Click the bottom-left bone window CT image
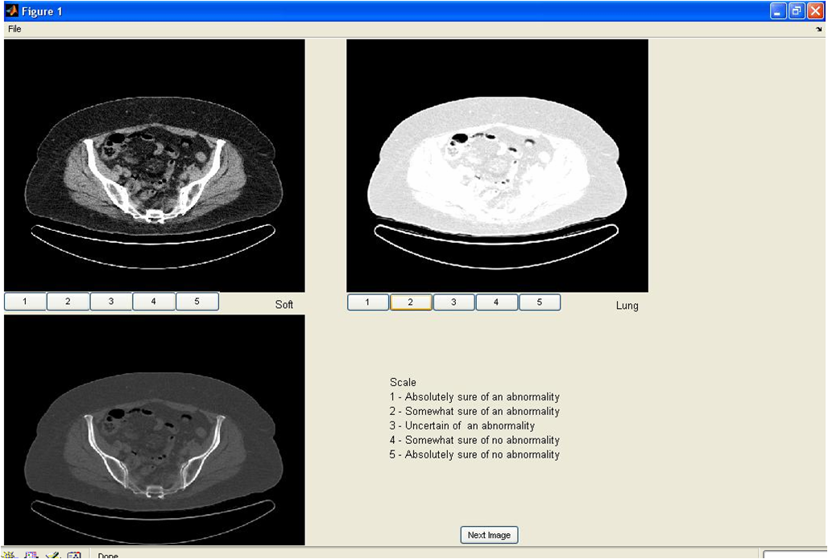Screen dimensions: 828x559 pos(154,430)
